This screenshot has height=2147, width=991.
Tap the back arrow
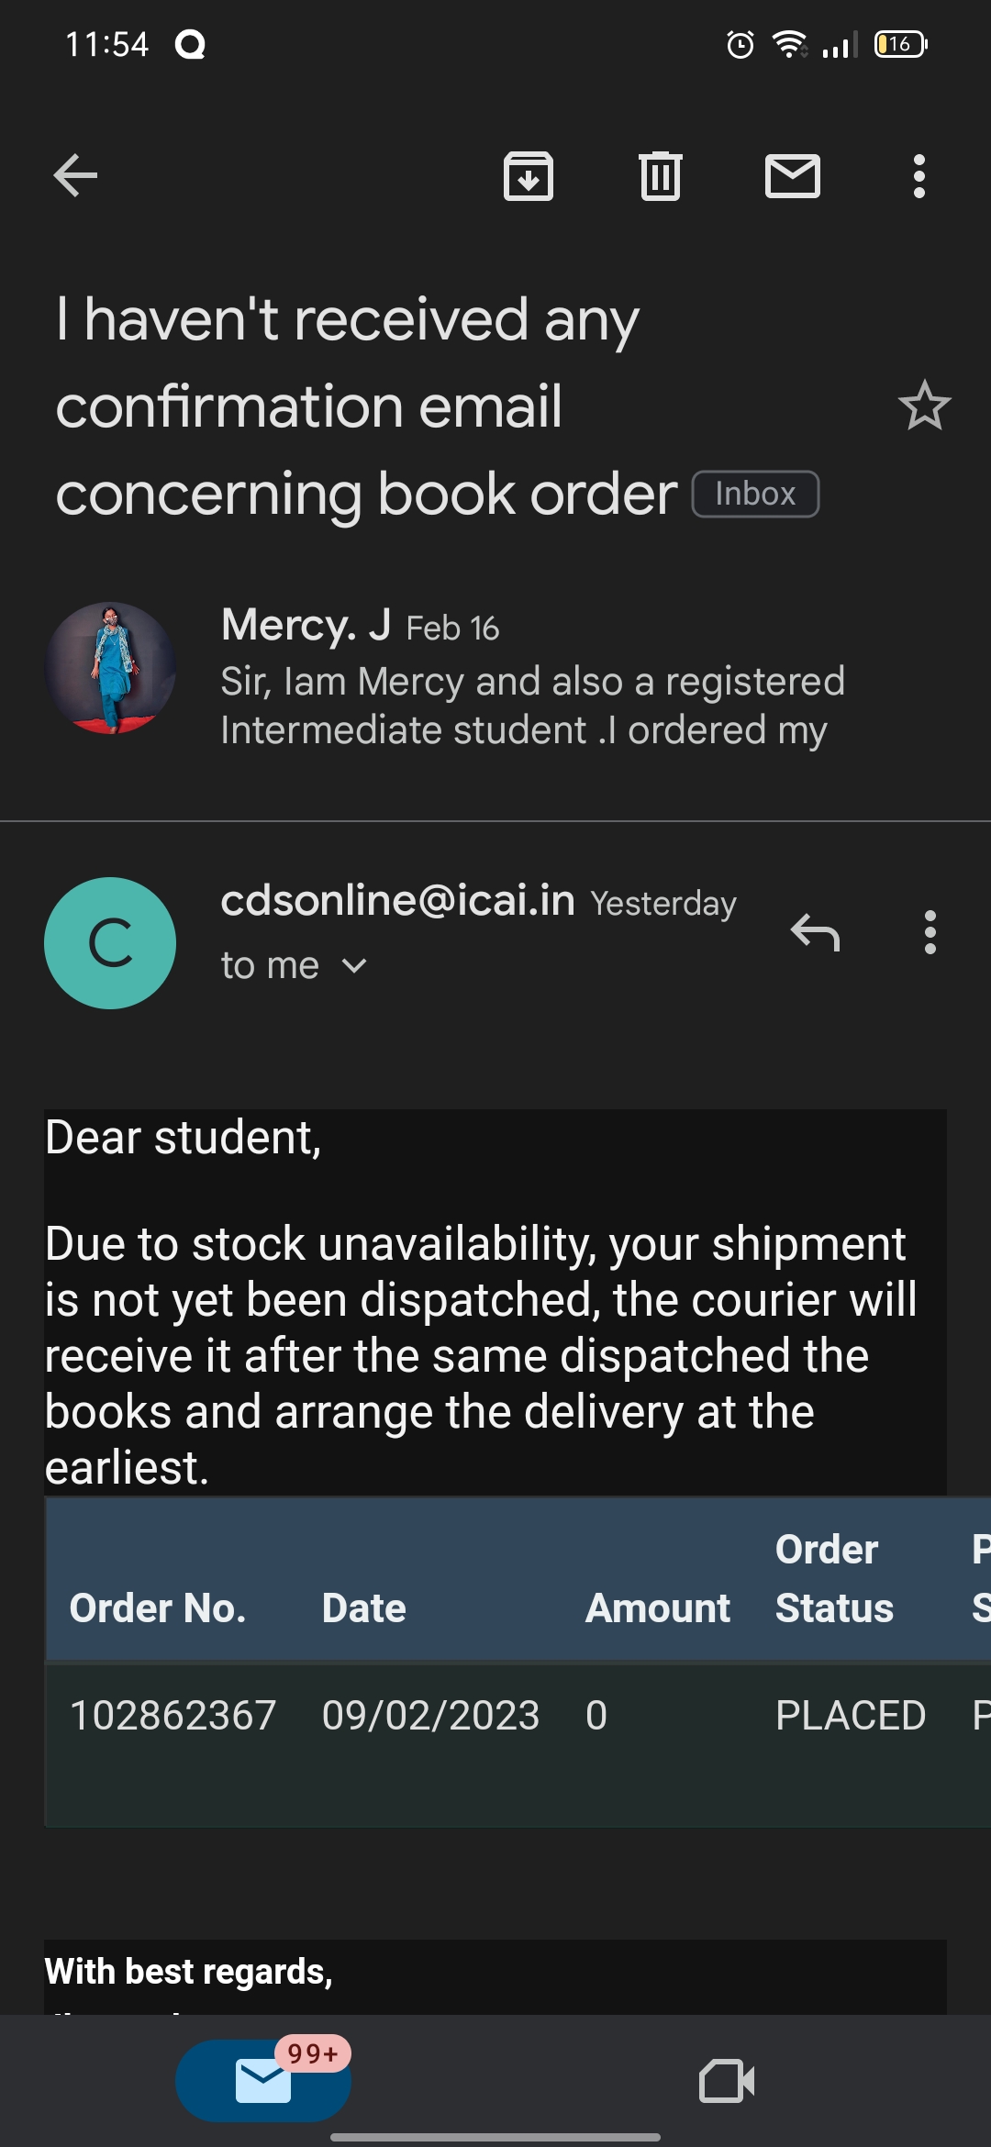[x=75, y=175]
